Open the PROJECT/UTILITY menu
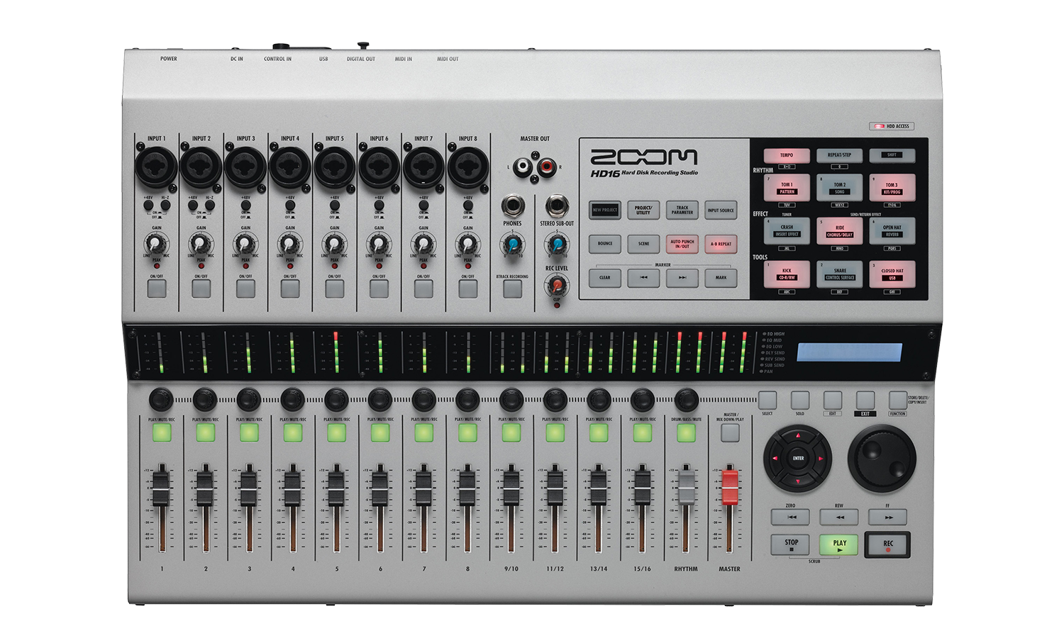Screen dimensions: 1064x638 click(643, 210)
